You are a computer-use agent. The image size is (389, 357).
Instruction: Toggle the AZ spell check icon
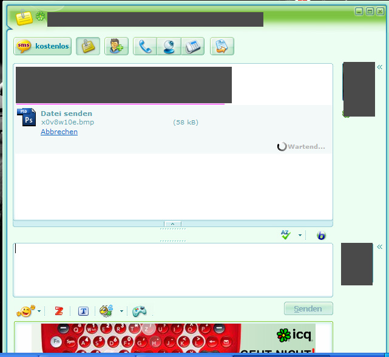coord(286,234)
